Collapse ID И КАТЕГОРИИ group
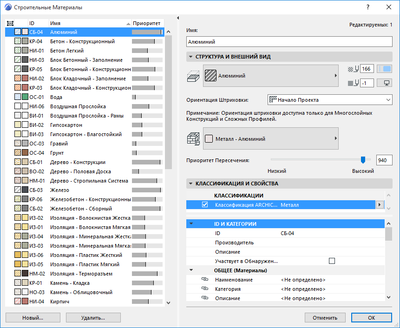This screenshot has width=400, height=328. click(191, 223)
